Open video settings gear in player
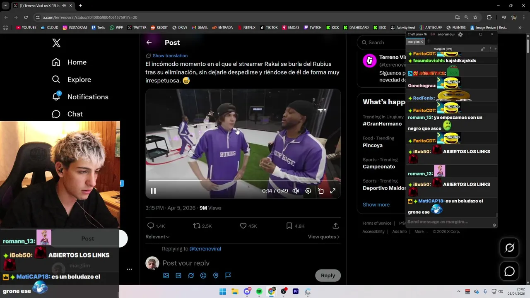This screenshot has width=530, height=298. pos(308,191)
